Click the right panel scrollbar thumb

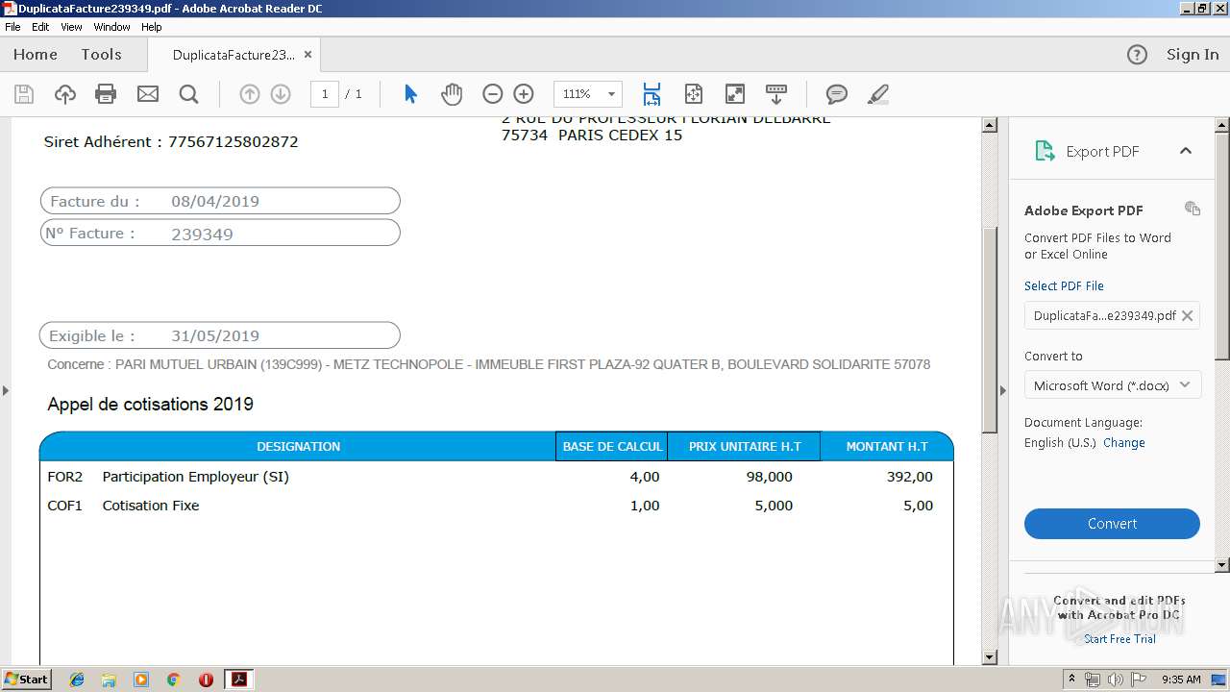(x=1222, y=246)
